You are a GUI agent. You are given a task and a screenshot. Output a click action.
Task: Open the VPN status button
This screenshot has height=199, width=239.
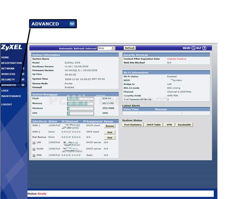(169, 125)
